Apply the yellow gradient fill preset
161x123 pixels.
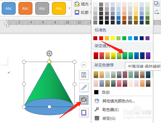pos(113,56)
